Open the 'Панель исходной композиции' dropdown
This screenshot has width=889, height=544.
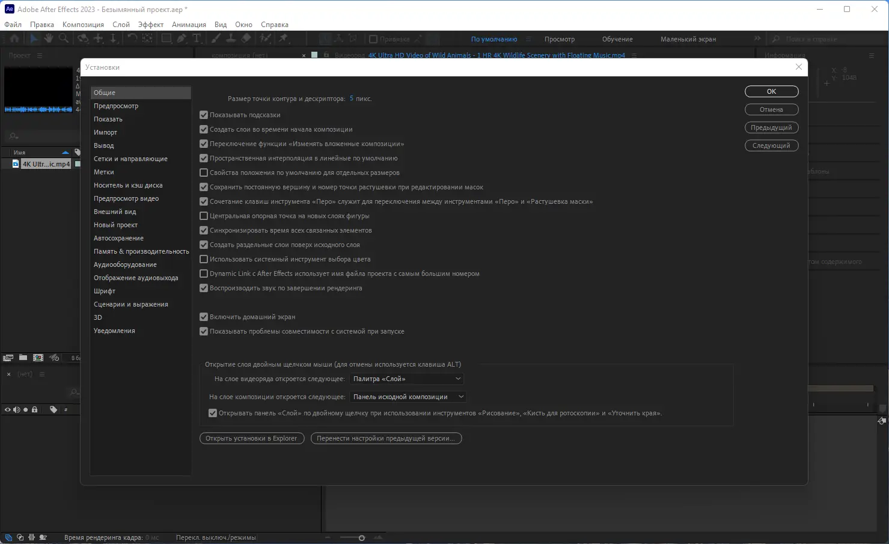[x=408, y=397]
